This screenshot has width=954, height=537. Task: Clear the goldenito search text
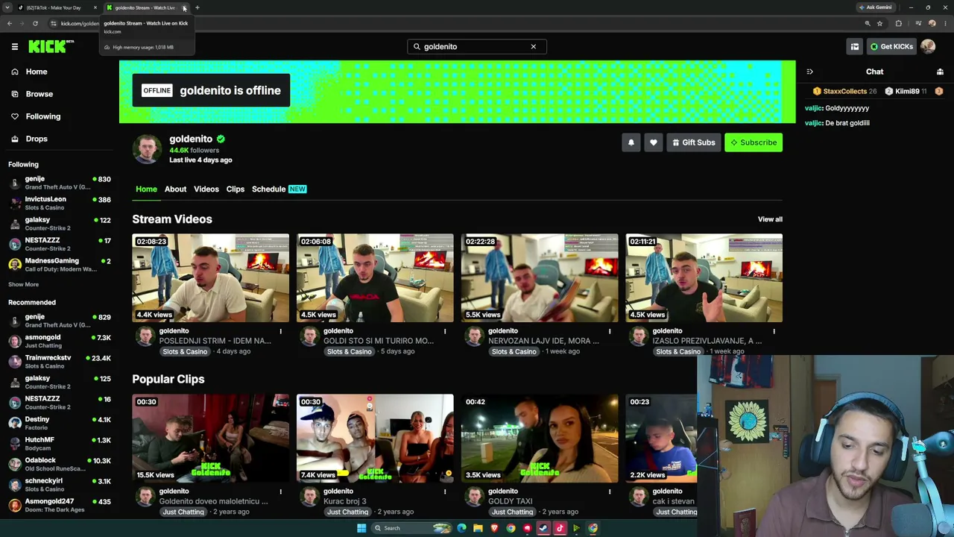[533, 46]
